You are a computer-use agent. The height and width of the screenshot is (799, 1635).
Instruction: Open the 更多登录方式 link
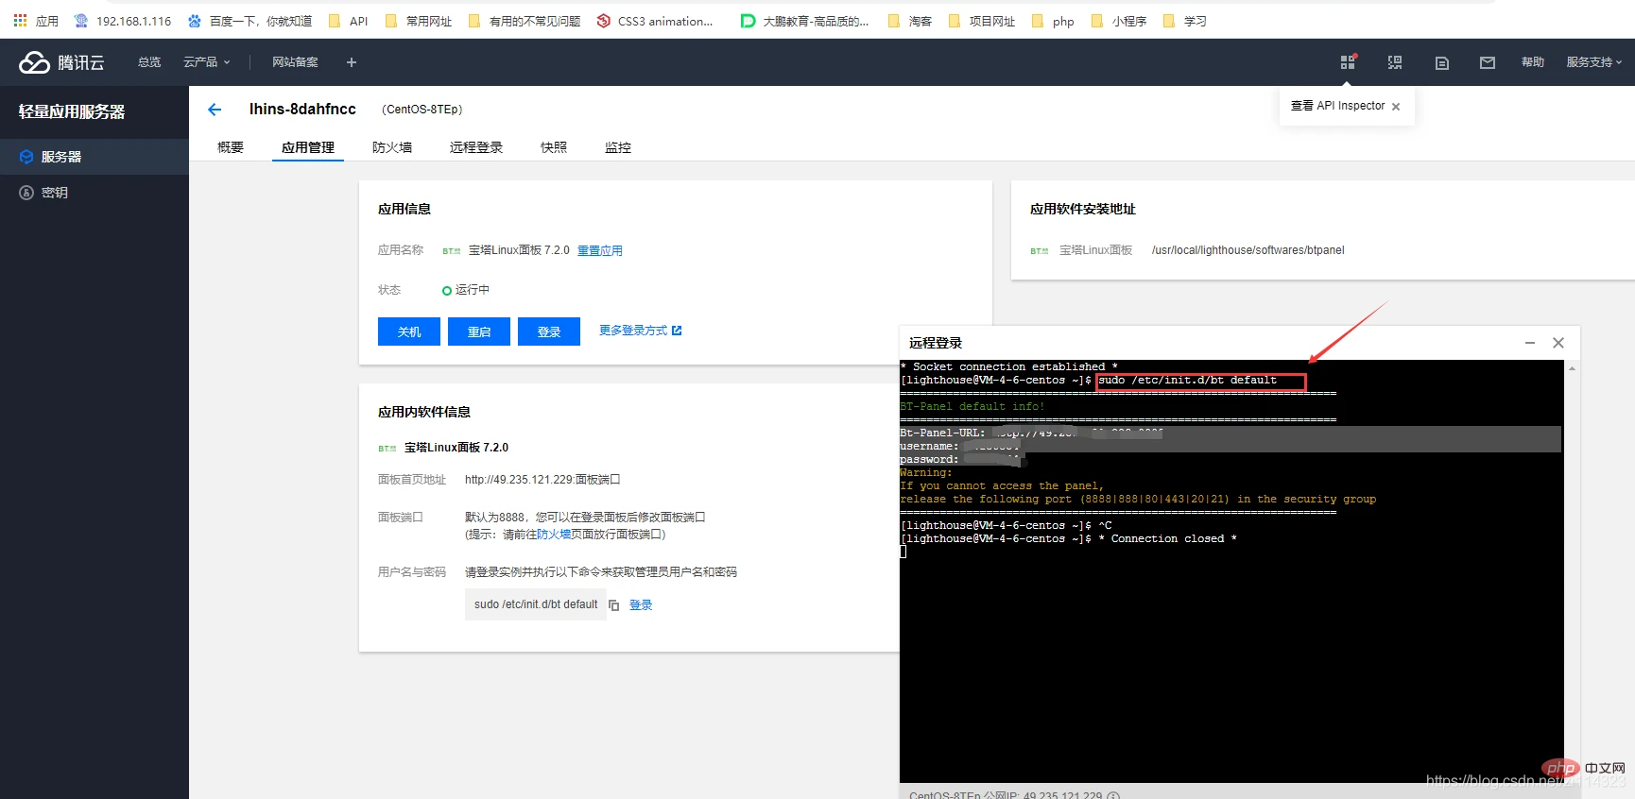tap(641, 331)
